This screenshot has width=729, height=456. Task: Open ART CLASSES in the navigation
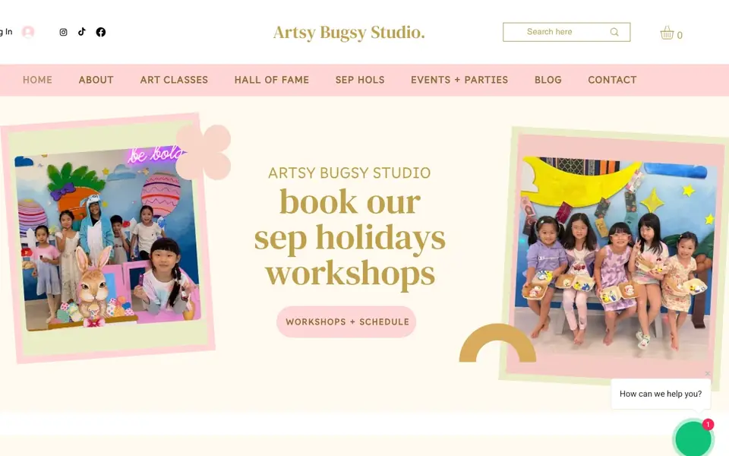(x=174, y=80)
